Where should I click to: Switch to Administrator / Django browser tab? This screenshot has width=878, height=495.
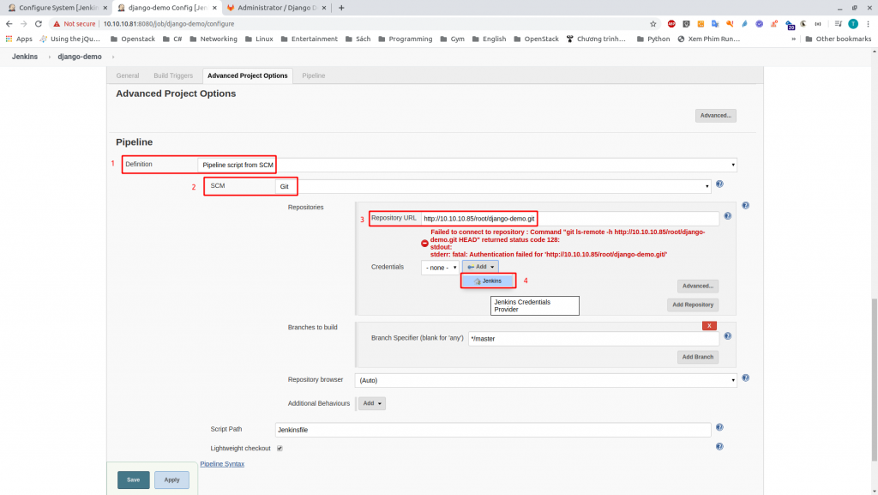pyautogui.click(x=277, y=8)
